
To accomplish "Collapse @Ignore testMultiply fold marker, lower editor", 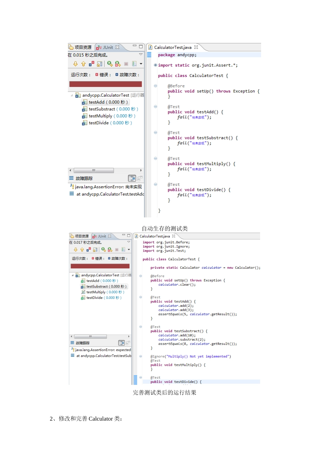I will tap(141, 356).
